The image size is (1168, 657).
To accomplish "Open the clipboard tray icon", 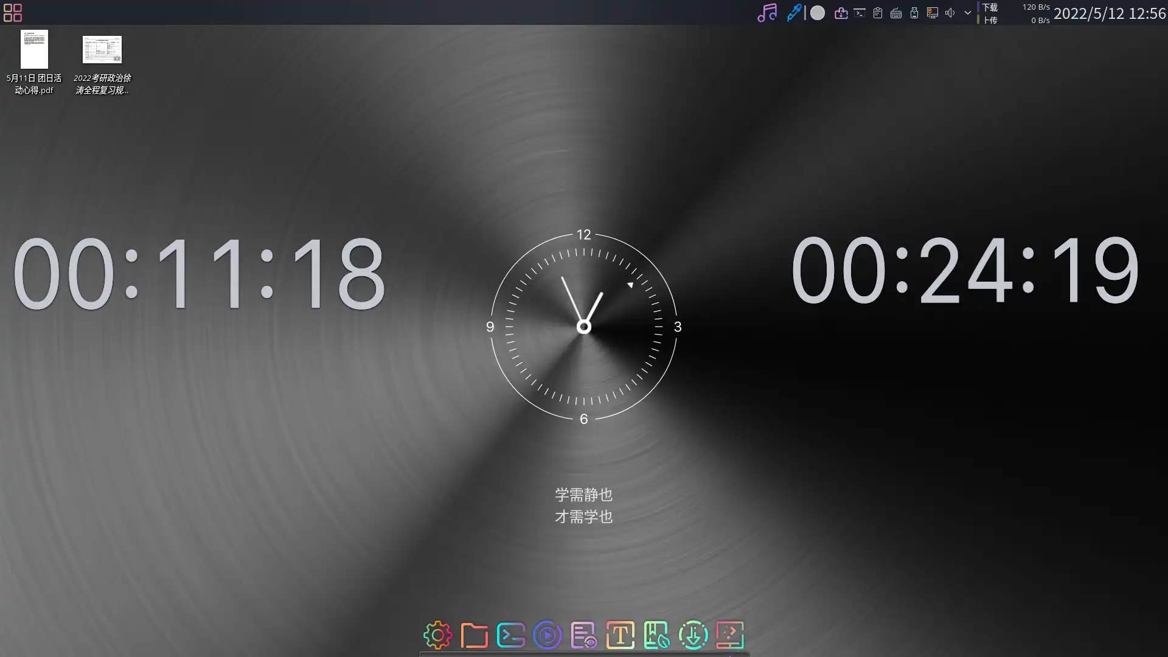I will [x=878, y=13].
